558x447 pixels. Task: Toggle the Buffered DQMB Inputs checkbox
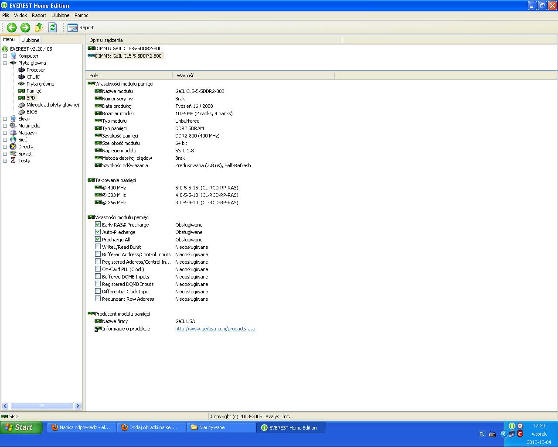click(98, 276)
